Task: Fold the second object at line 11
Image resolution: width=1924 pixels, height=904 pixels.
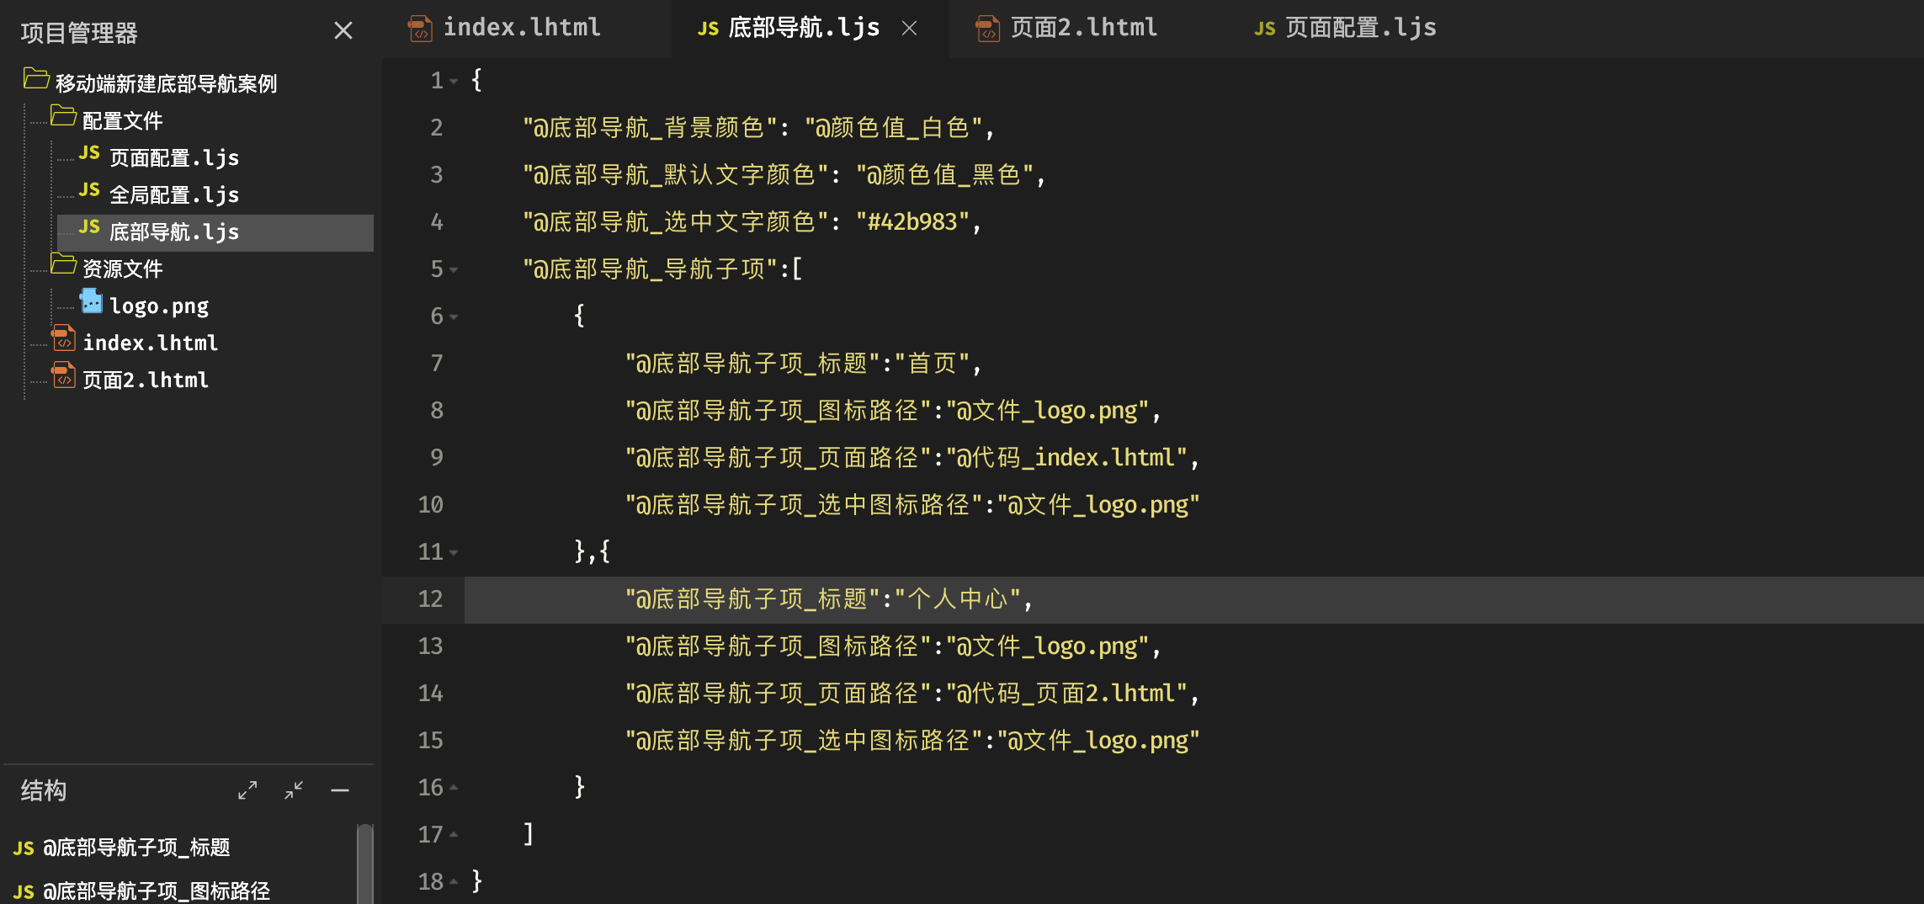Action: click(x=454, y=553)
